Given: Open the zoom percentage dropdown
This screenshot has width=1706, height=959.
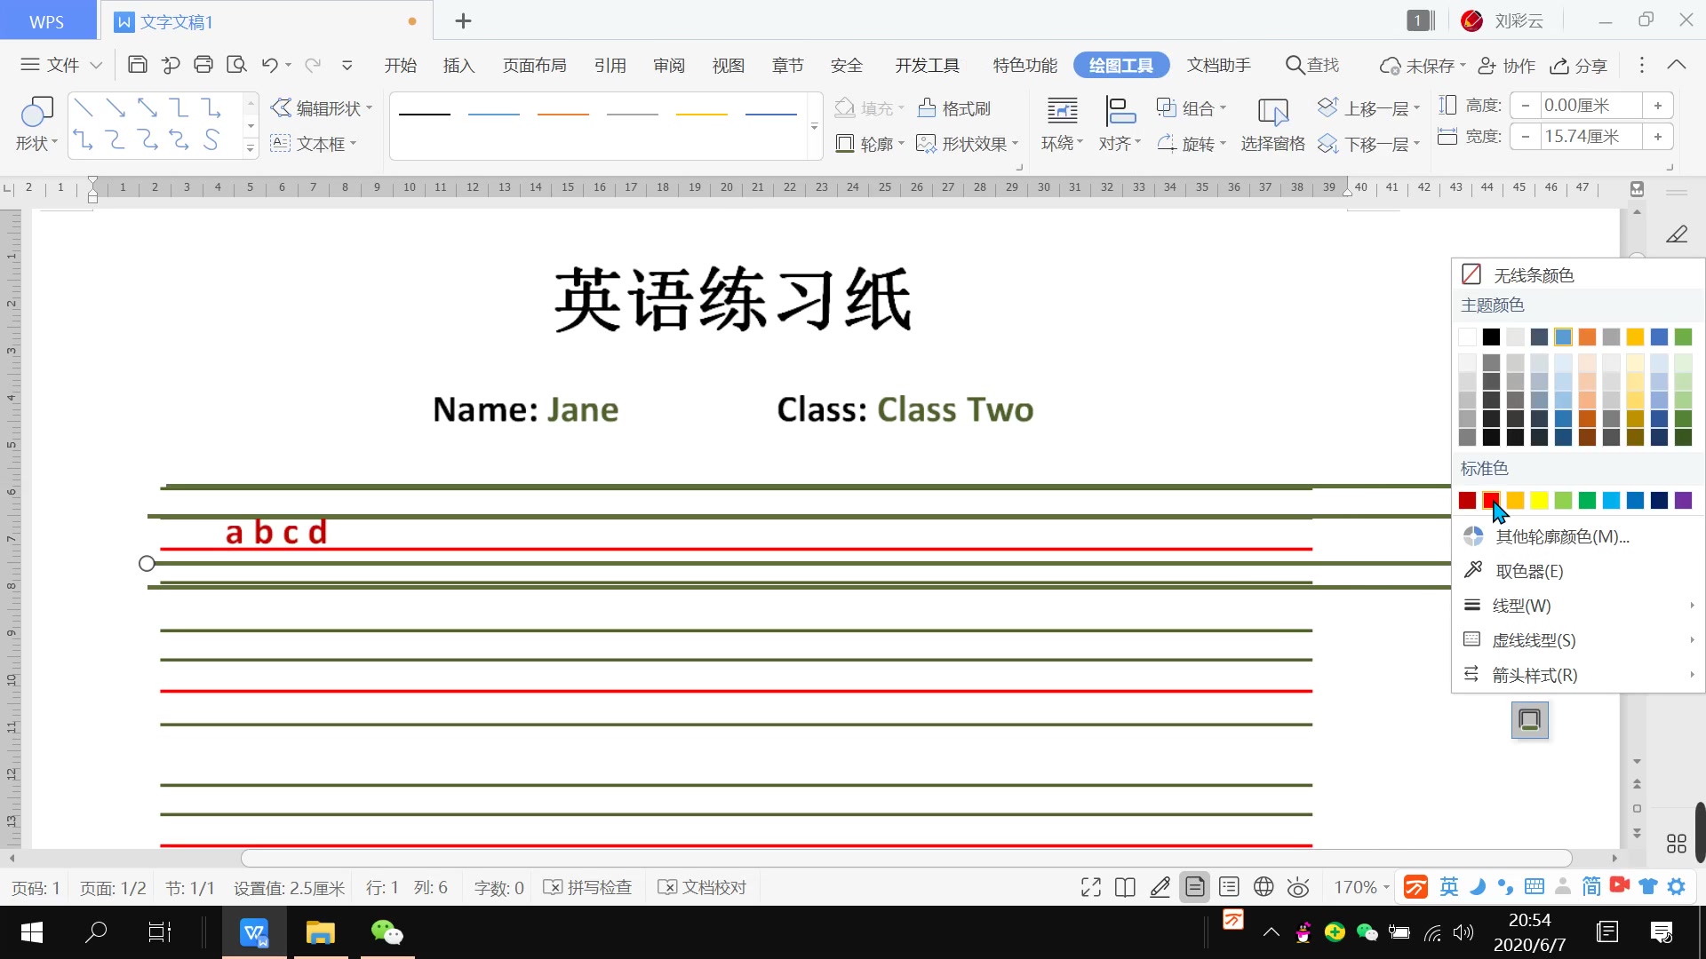Looking at the screenshot, I should [x=1359, y=886].
